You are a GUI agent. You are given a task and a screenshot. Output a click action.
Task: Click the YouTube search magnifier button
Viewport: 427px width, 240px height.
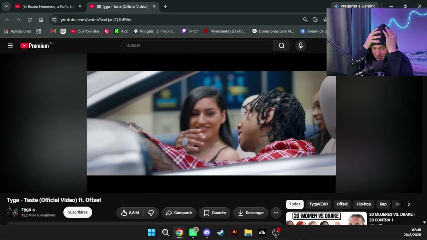(x=282, y=46)
